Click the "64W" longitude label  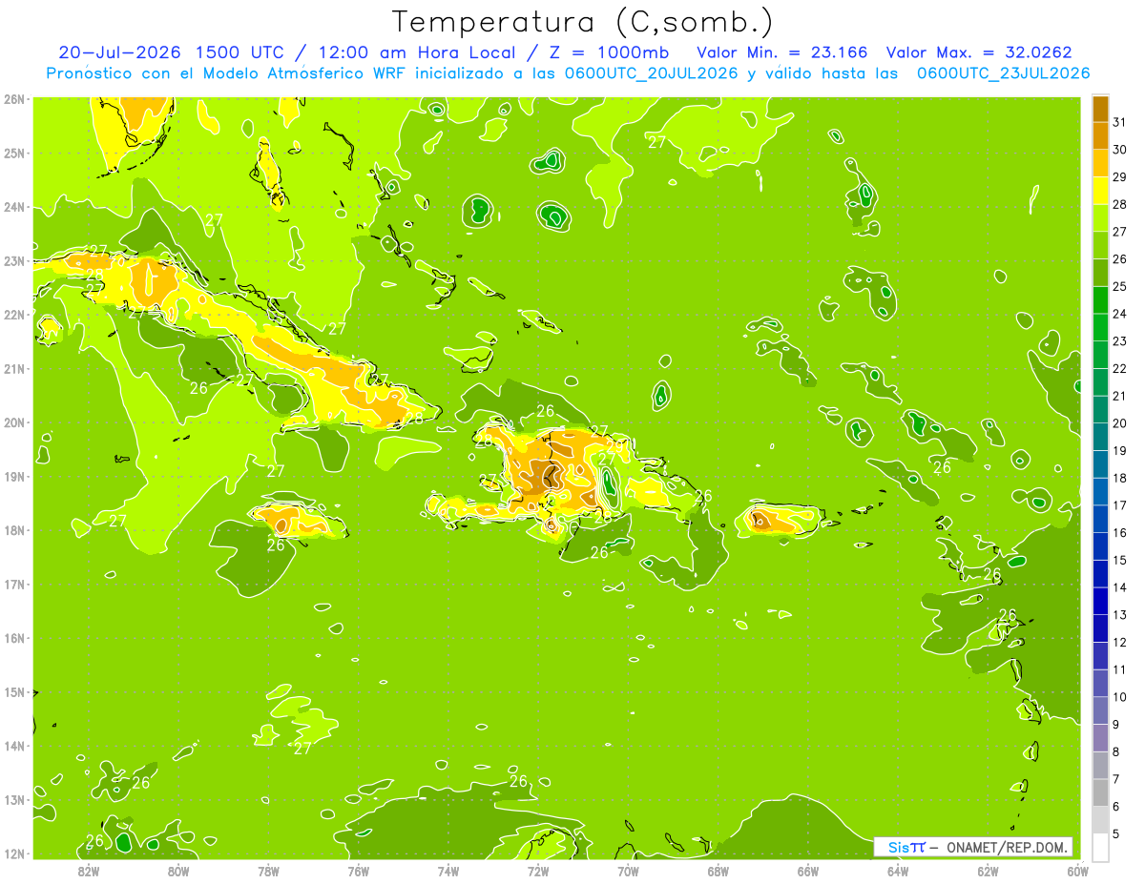898,871
